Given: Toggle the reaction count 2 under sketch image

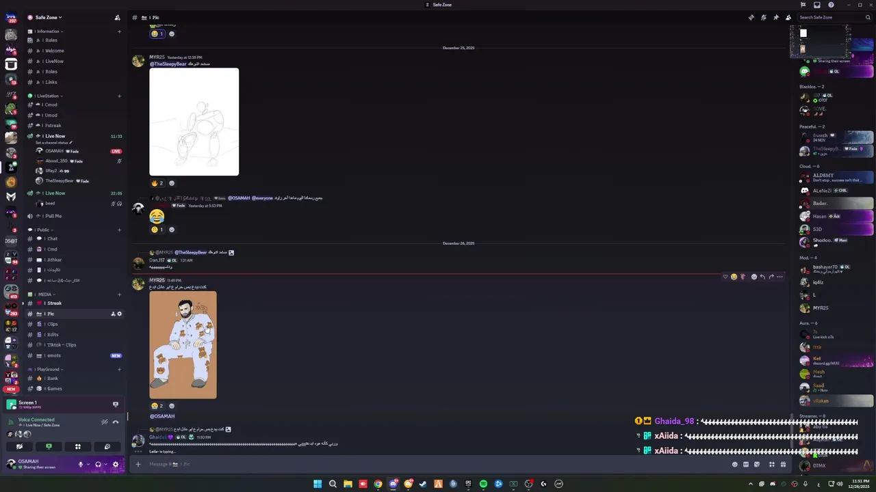Looking at the screenshot, I should pos(157,183).
